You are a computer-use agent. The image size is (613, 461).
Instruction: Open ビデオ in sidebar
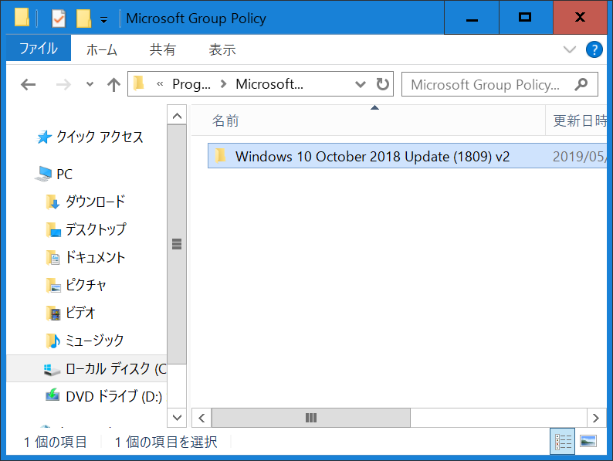coord(80,313)
